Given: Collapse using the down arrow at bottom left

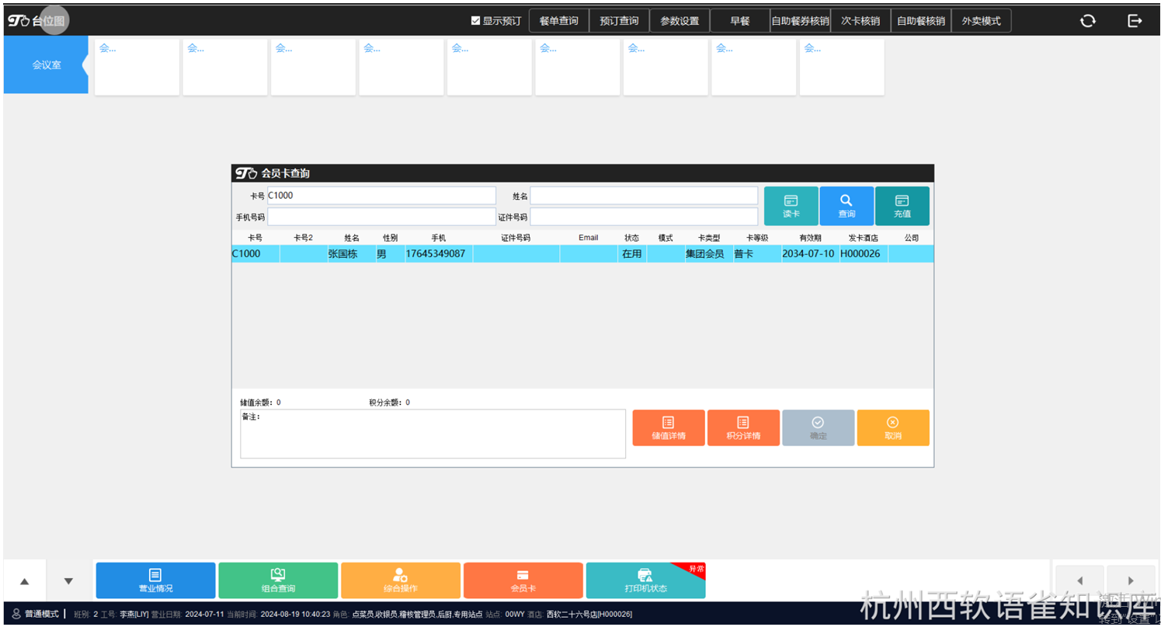Looking at the screenshot, I should click(68, 580).
